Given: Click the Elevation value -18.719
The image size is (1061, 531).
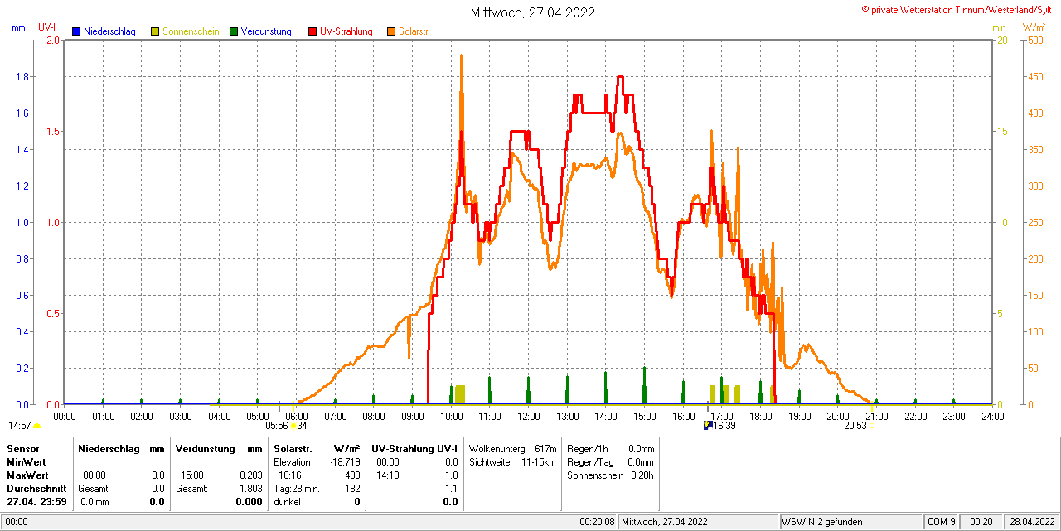Looking at the screenshot, I should [345, 462].
